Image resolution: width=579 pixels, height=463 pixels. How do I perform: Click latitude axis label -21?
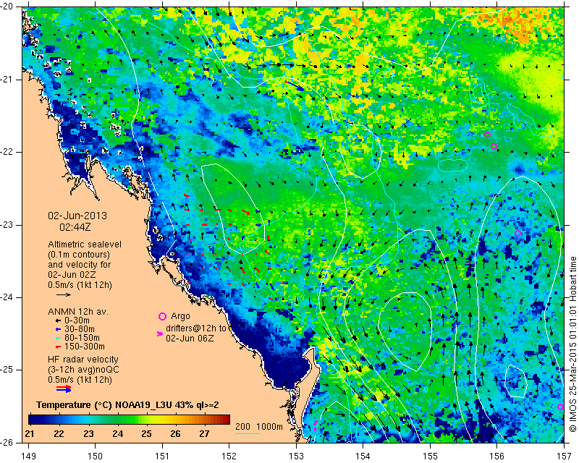click(x=8, y=80)
